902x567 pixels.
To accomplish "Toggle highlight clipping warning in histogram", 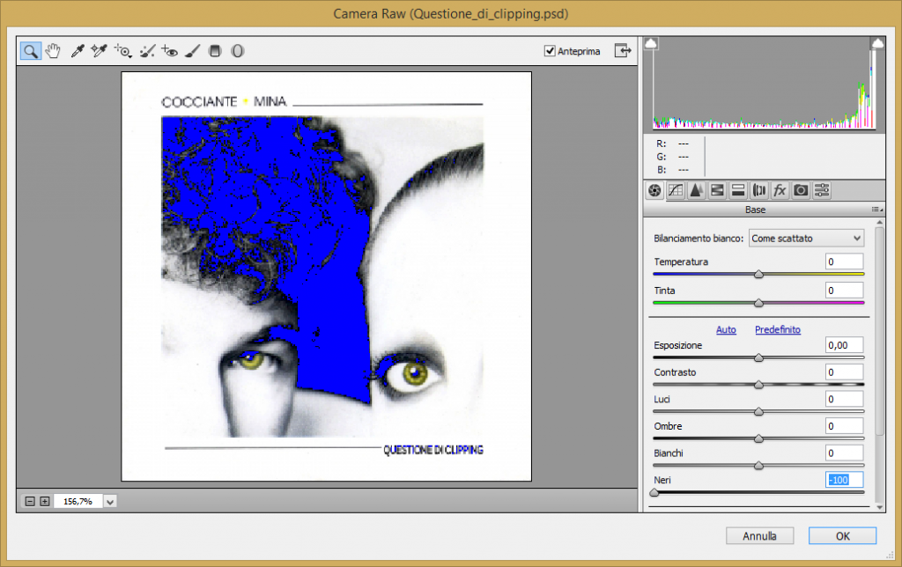I will click(877, 43).
